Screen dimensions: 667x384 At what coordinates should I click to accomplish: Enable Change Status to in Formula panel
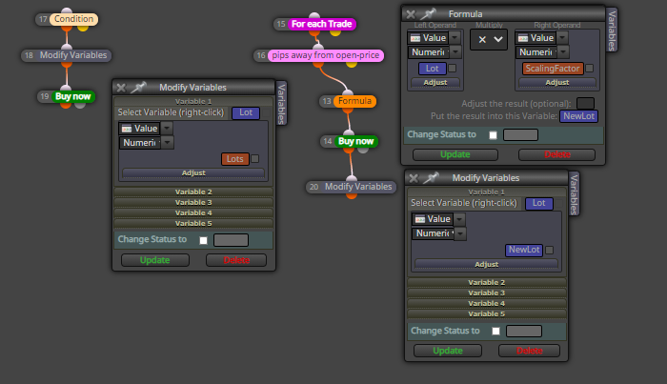(493, 135)
